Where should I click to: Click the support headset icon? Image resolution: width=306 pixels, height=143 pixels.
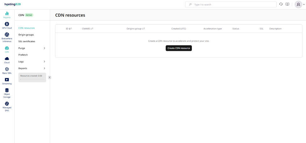click(281, 4)
